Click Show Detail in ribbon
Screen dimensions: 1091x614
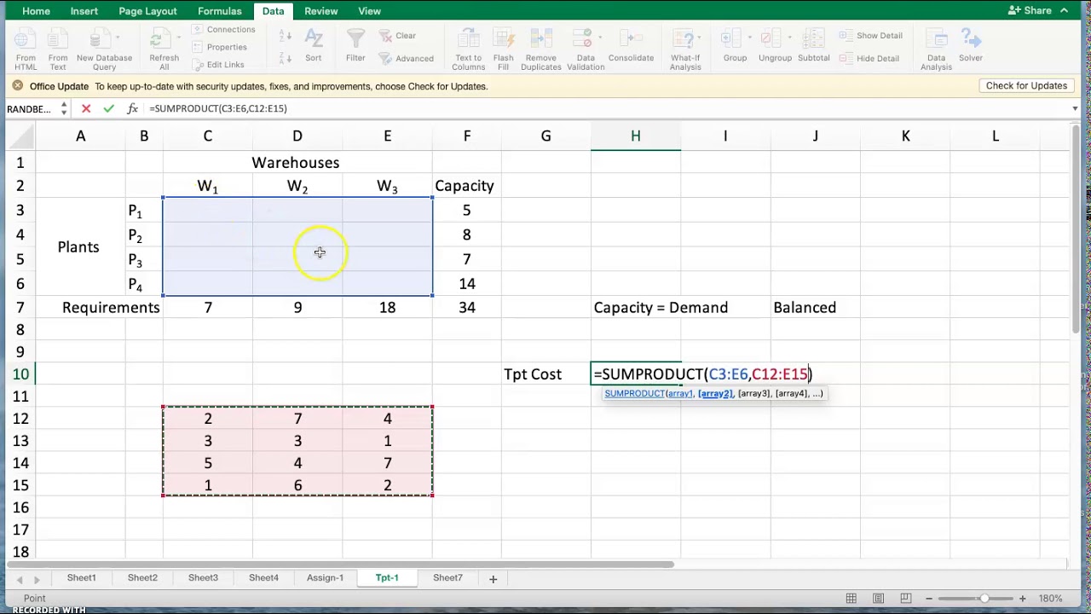(x=871, y=36)
